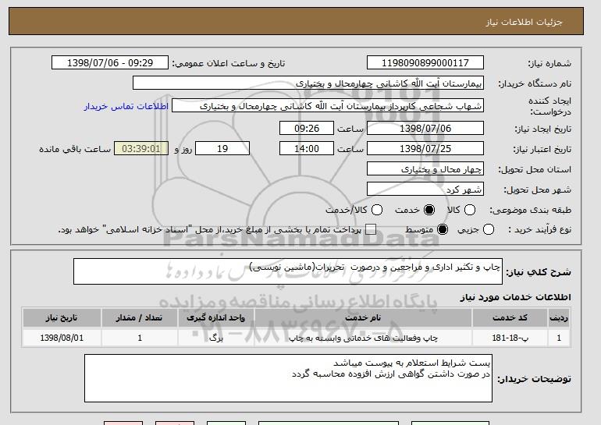Click the creation time field 09:26
This screenshot has width=601, height=425.
[307, 128]
